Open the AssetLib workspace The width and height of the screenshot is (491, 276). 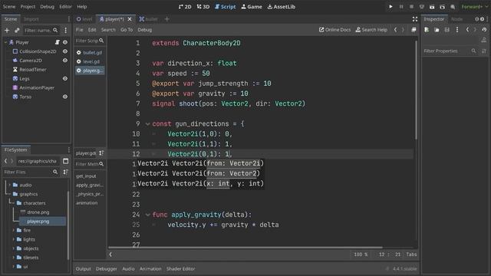[282, 7]
